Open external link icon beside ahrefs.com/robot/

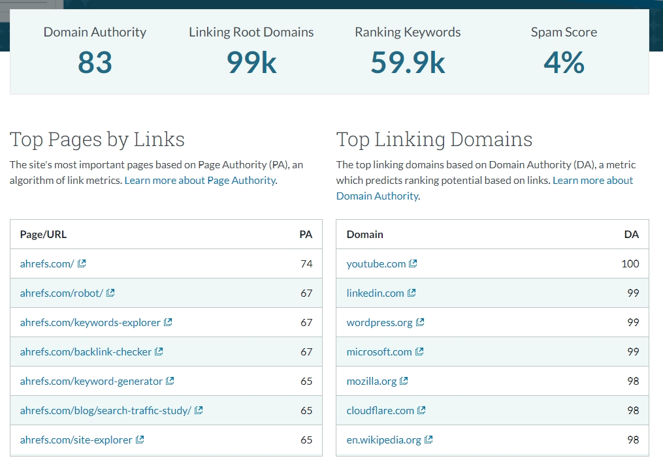[x=110, y=293]
